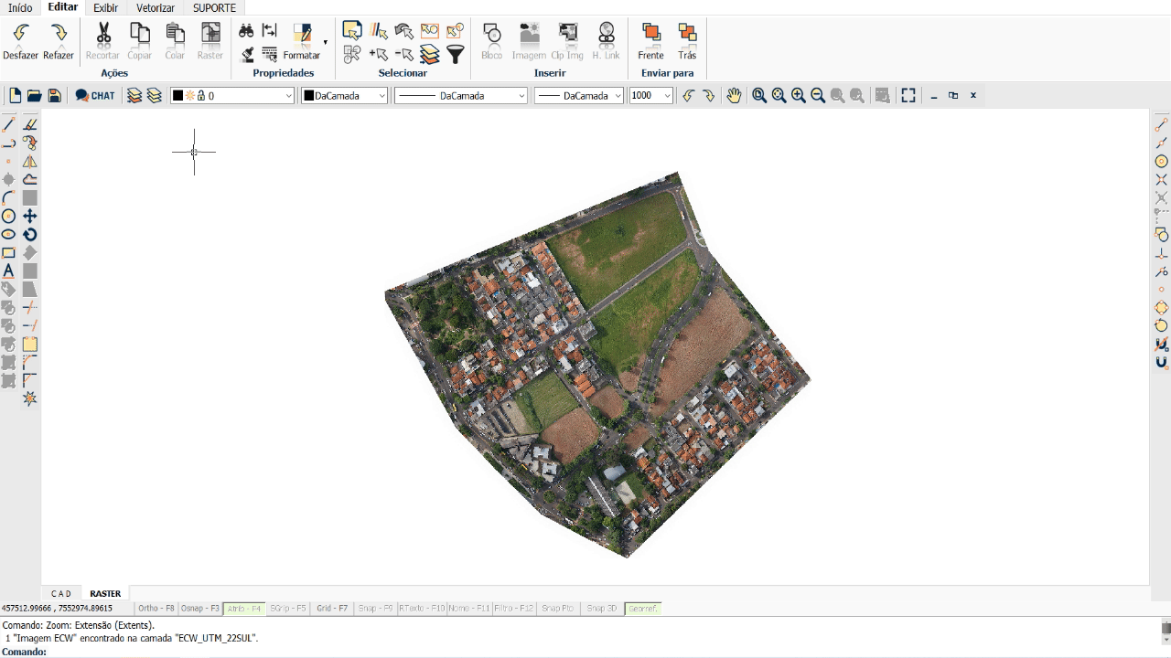Toggle Ortho - F8 mode
Image resolution: width=1171 pixels, height=658 pixels.
click(x=156, y=609)
